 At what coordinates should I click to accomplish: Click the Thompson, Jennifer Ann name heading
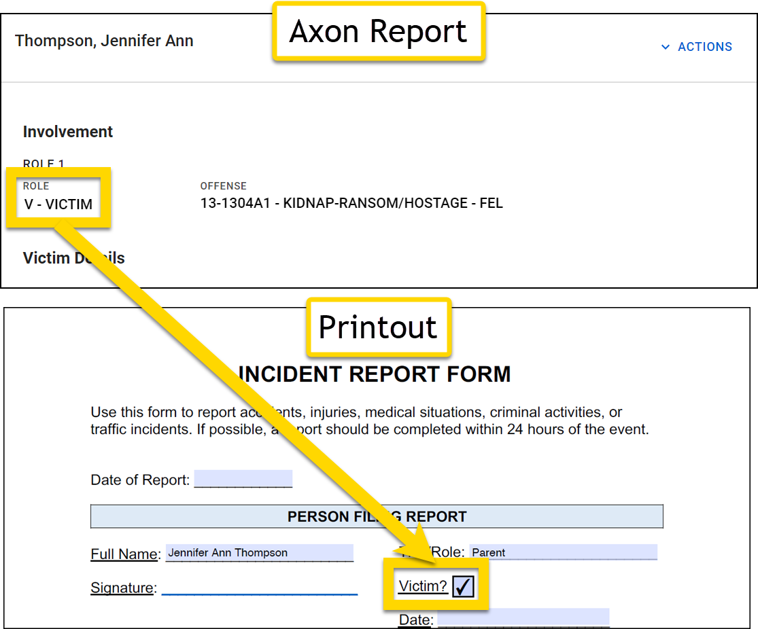click(x=104, y=41)
